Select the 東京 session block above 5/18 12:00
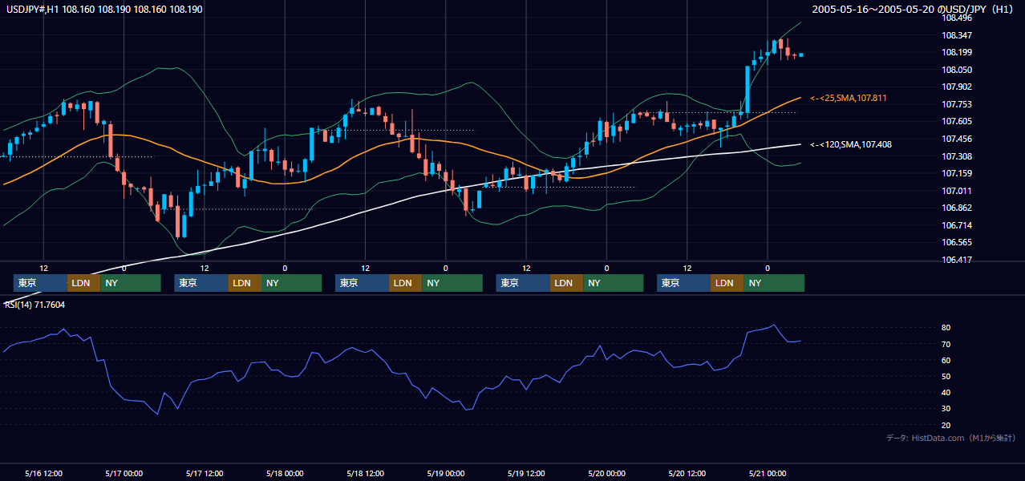1025x481 pixels. coord(363,283)
